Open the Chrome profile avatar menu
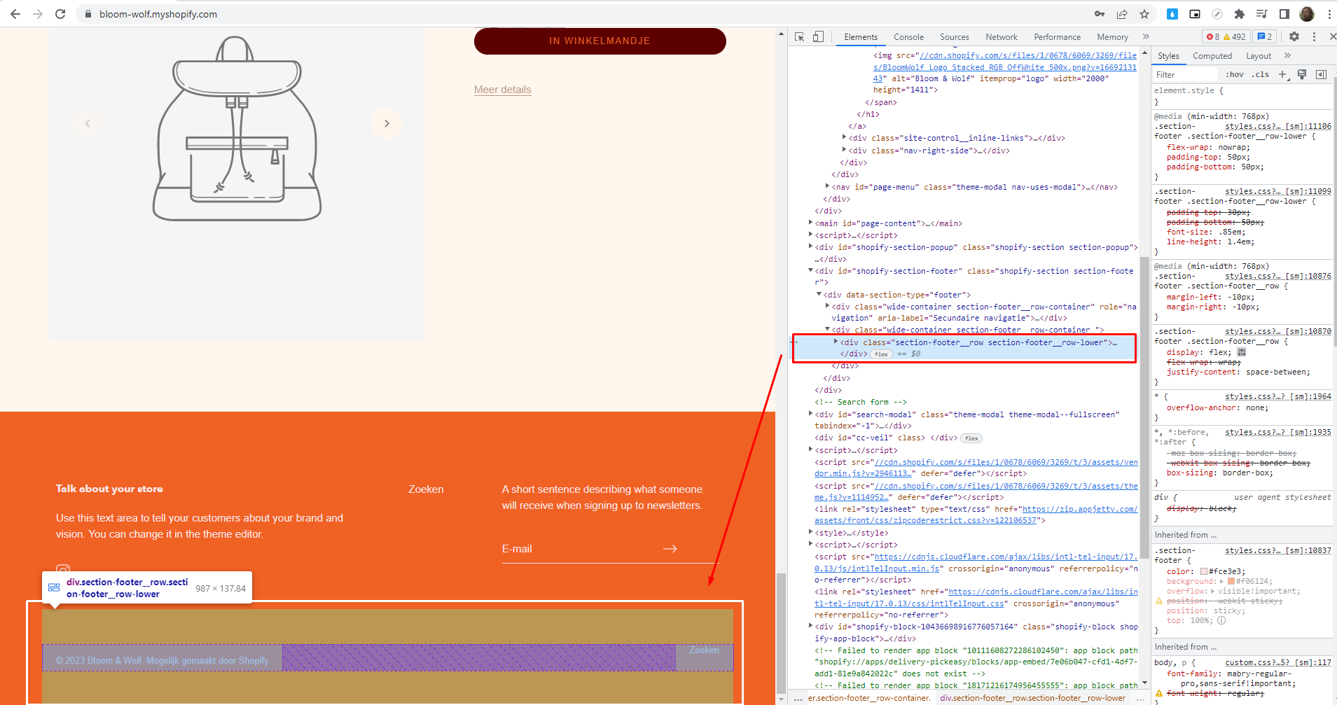The image size is (1337, 705). pyautogui.click(x=1307, y=14)
